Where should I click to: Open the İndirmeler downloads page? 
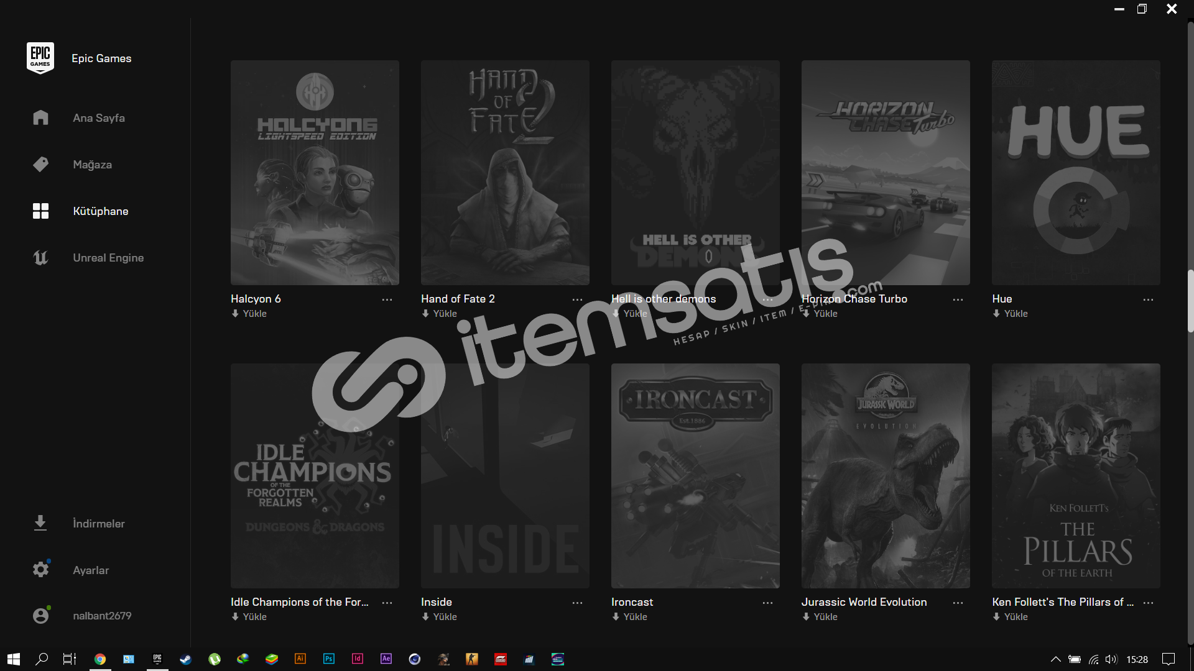tap(99, 524)
